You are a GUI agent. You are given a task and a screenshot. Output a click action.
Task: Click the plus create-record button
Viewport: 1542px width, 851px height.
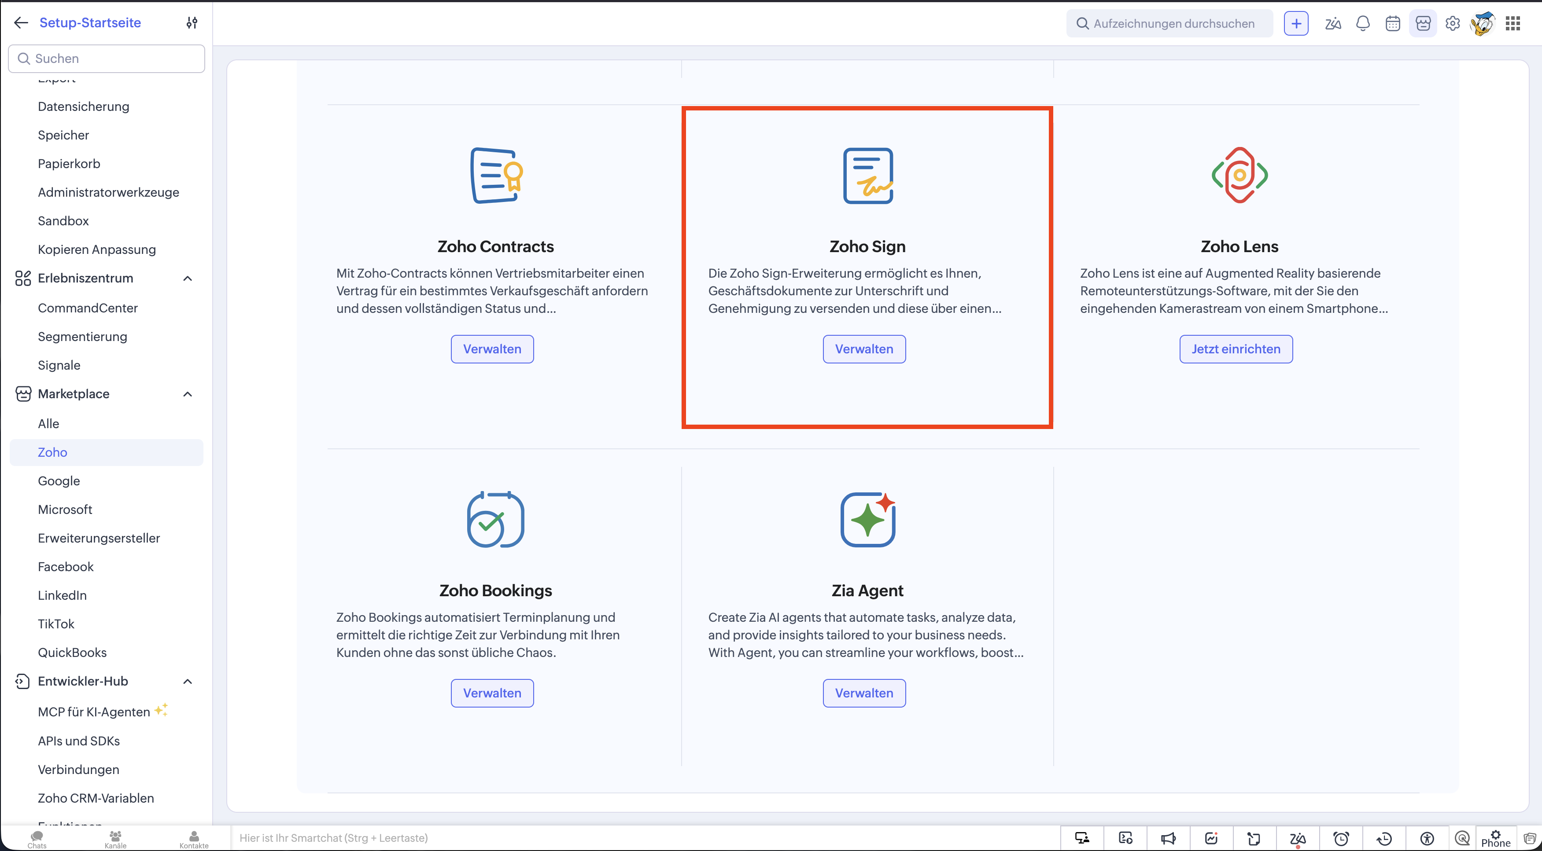[x=1296, y=23]
